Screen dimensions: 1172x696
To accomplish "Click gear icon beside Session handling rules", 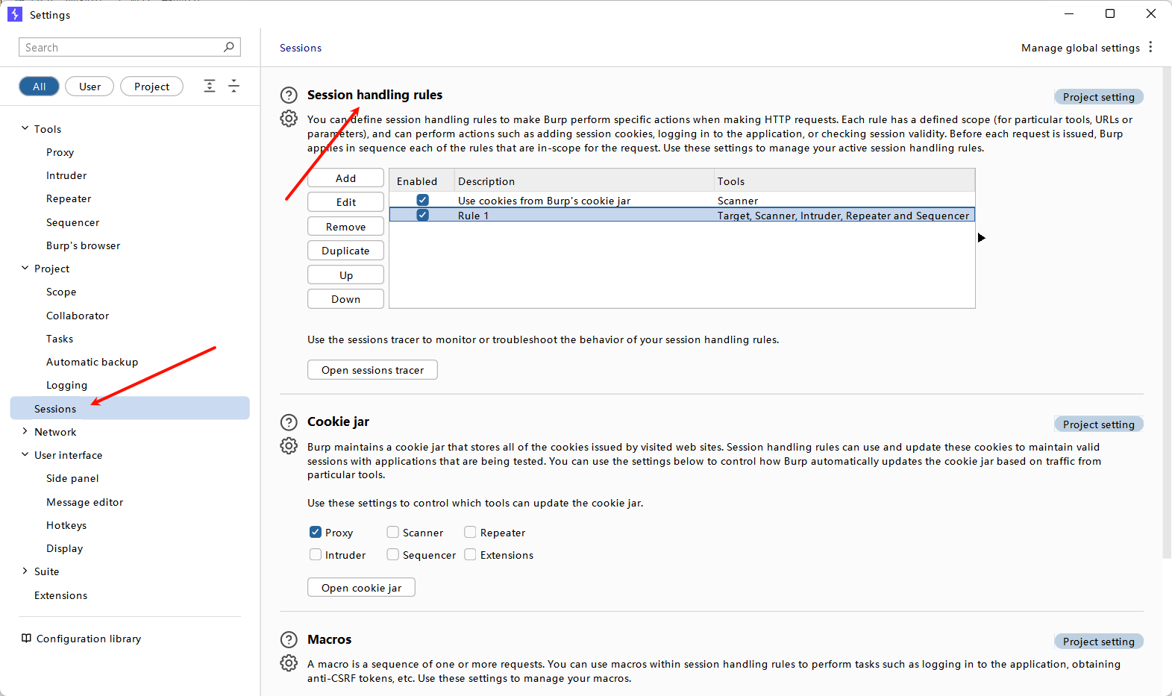I will (289, 119).
